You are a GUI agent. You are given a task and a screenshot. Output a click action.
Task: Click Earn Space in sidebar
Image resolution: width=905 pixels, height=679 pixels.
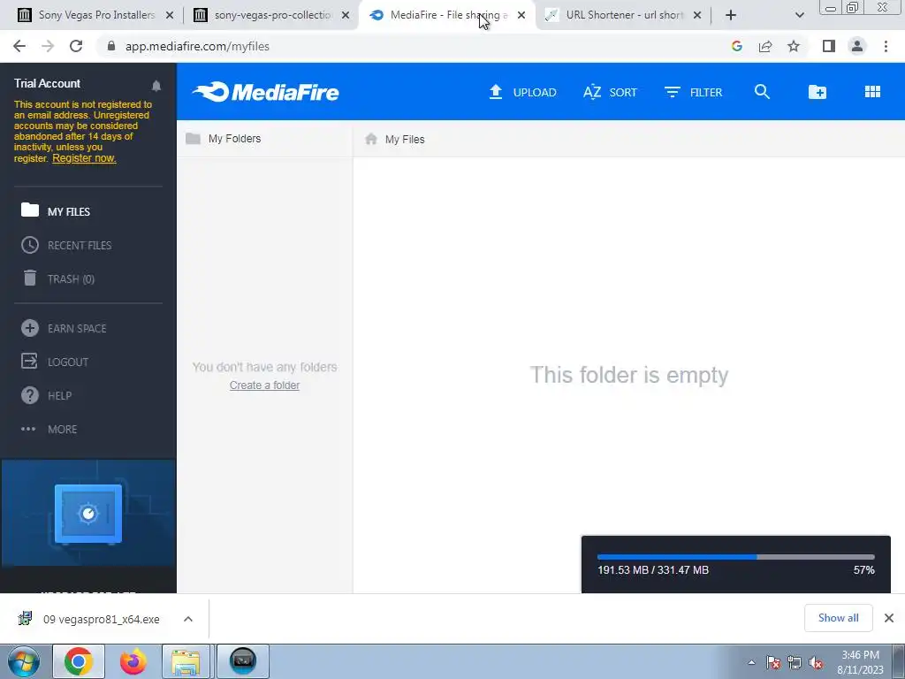point(64,329)
